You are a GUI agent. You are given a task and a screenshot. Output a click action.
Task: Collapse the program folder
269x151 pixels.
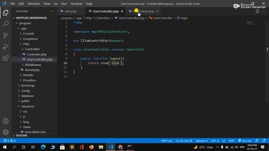pyautogui.click(x=25, y=23)
